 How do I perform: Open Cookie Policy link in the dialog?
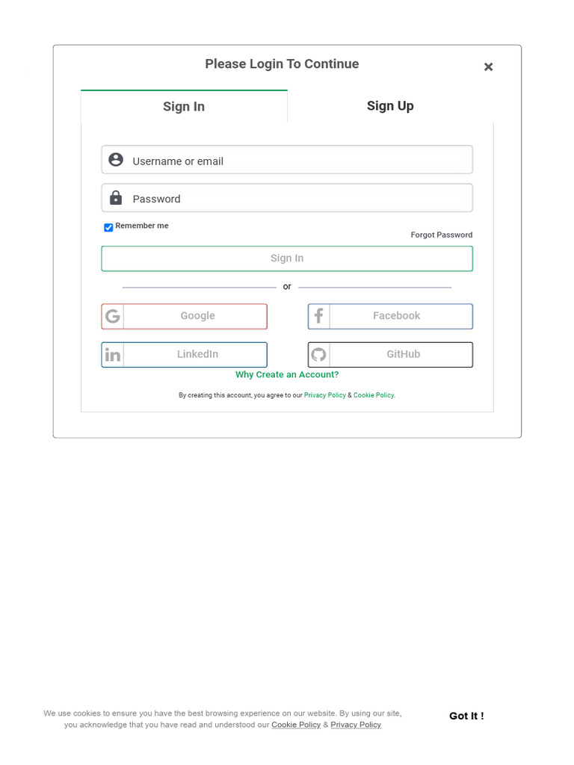pyautogui.click(x=373, y=395)
